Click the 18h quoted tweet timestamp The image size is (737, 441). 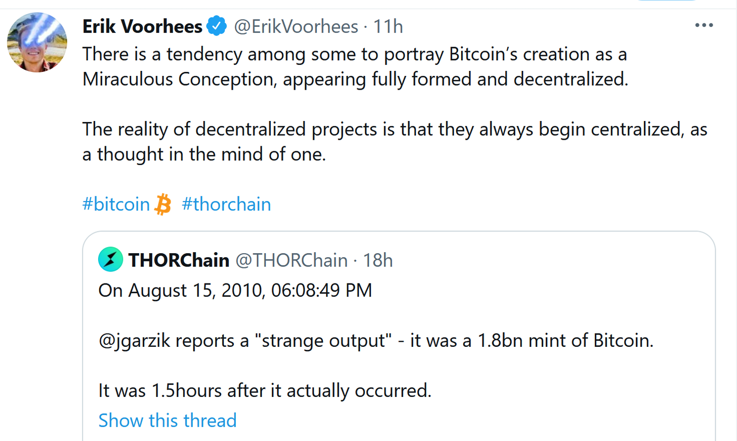pyautogui.click(x=378, y=260)
